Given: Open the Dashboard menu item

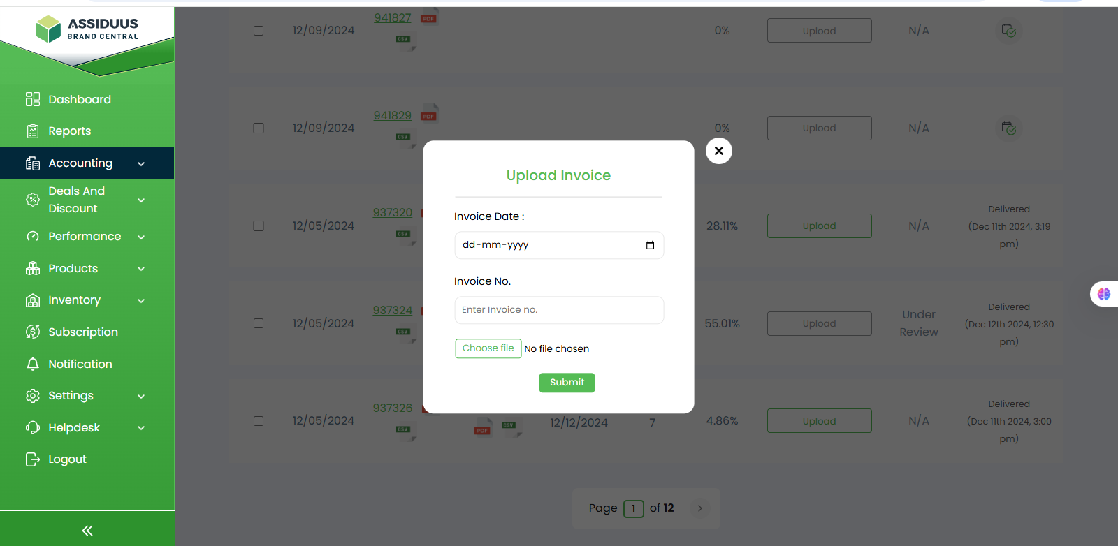Looking at the screenshot, I should pos(79,99).
